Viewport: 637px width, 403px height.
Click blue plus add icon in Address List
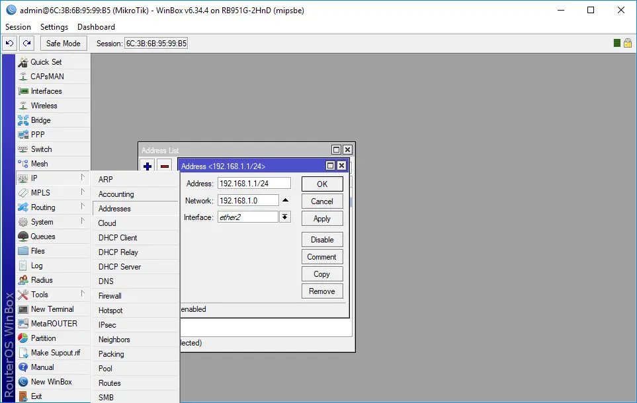coord(148,166)
